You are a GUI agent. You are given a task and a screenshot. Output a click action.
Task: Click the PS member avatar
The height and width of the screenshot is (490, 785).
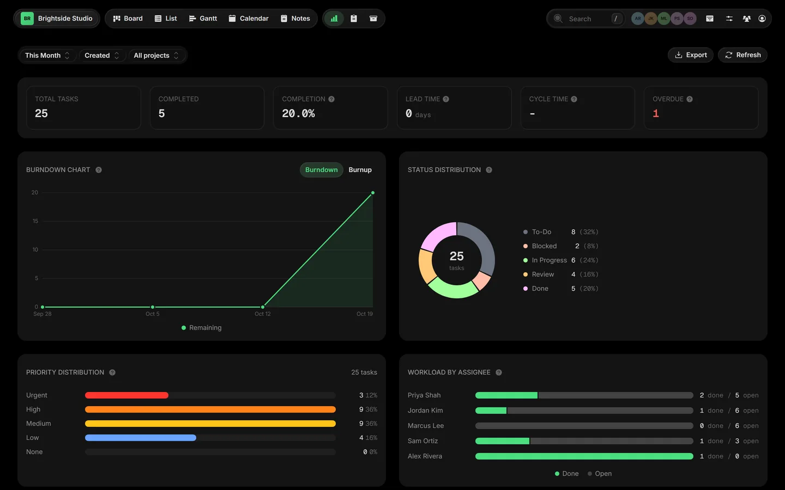677,19
